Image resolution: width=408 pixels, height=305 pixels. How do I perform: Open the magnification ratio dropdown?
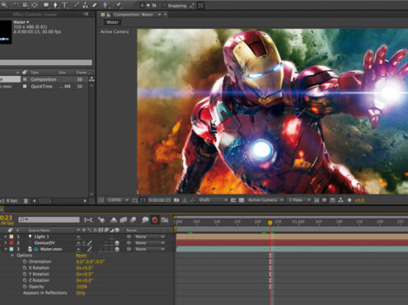118,200
